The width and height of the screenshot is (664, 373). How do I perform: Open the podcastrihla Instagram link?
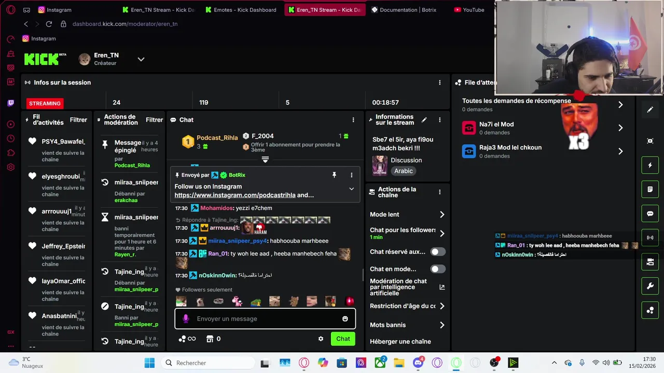coord(235,195)
